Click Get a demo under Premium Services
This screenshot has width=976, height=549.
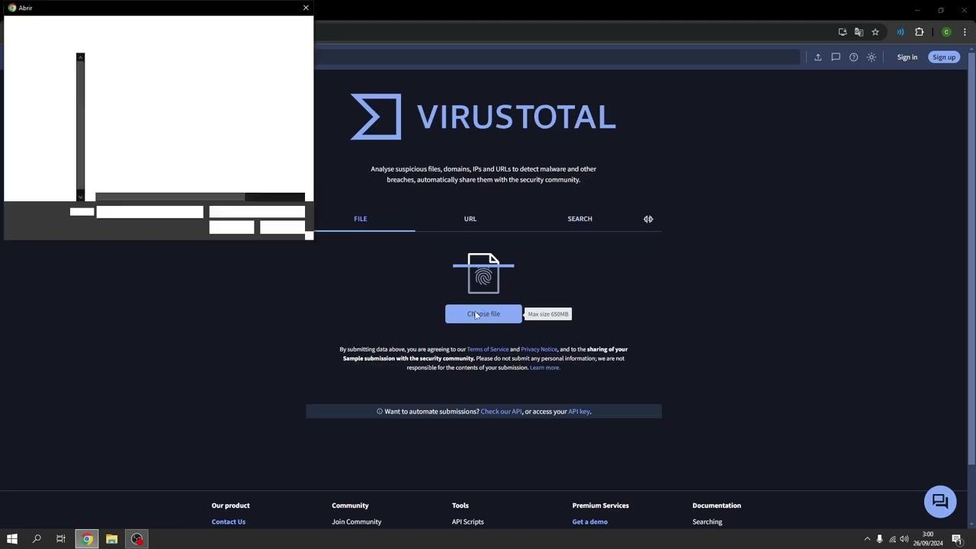click(x=590, y=522)
